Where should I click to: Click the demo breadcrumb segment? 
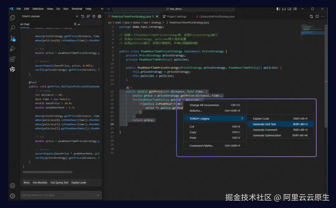pos(136,22)
